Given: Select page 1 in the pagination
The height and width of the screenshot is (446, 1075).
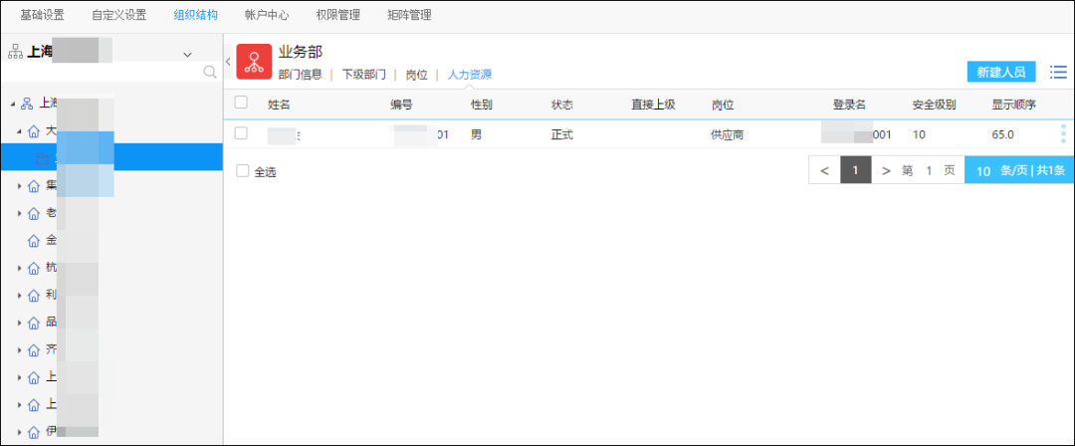Looking at the screenshot, I should click(856, 170).
